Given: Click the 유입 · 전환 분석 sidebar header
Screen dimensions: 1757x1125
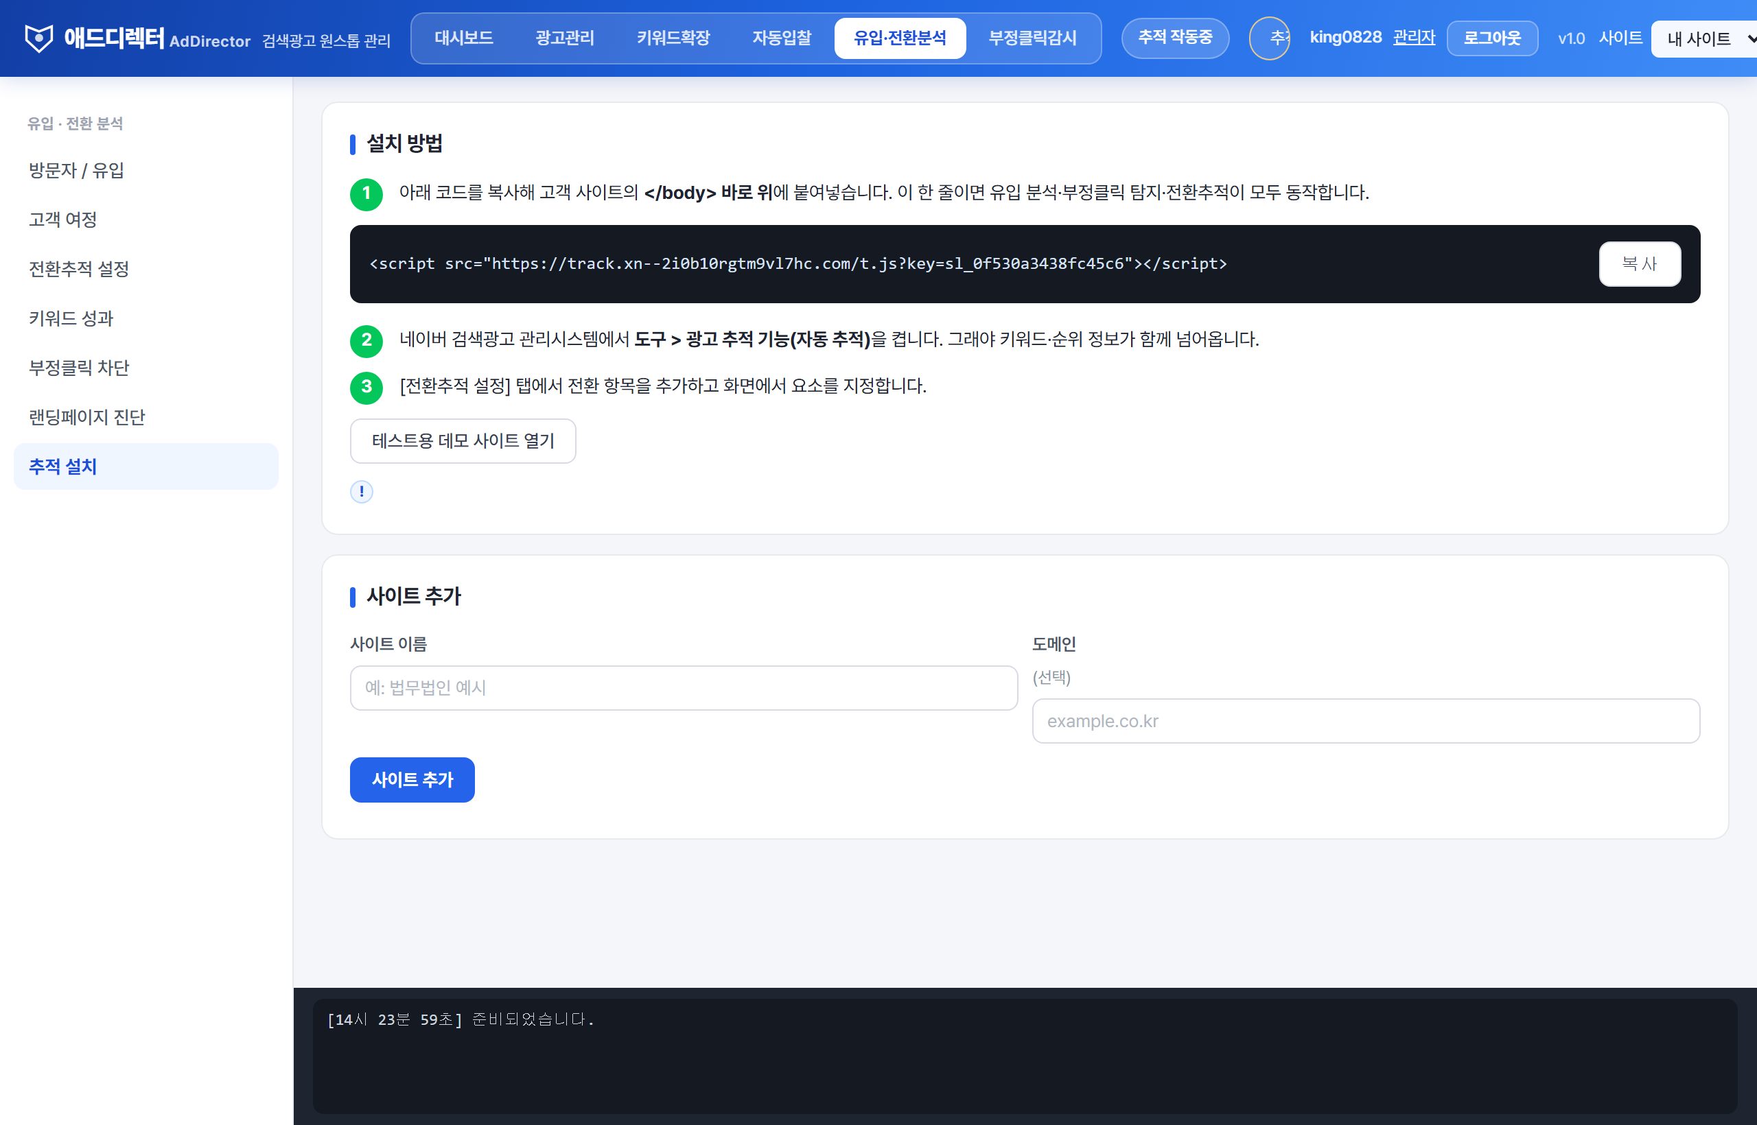Looking at the screenshot, I should pos(75,123).
